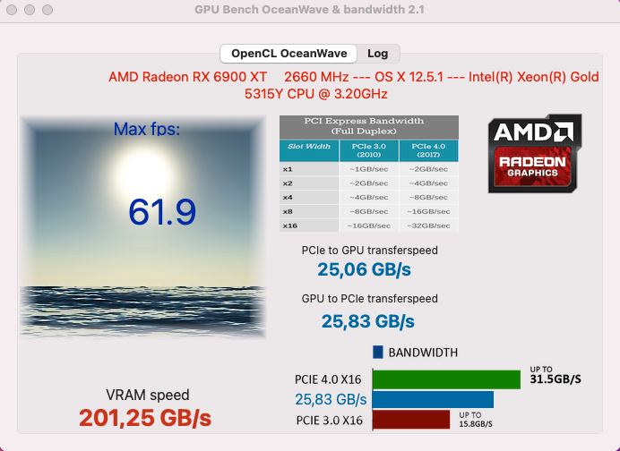Click the large 25,83 GB/s transfer value

(x=367, y=321)
